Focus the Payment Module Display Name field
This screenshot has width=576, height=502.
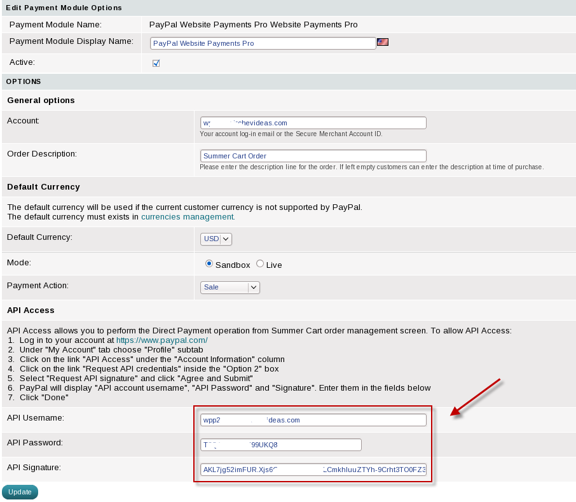pyautogui.click(x=263, y=43)
